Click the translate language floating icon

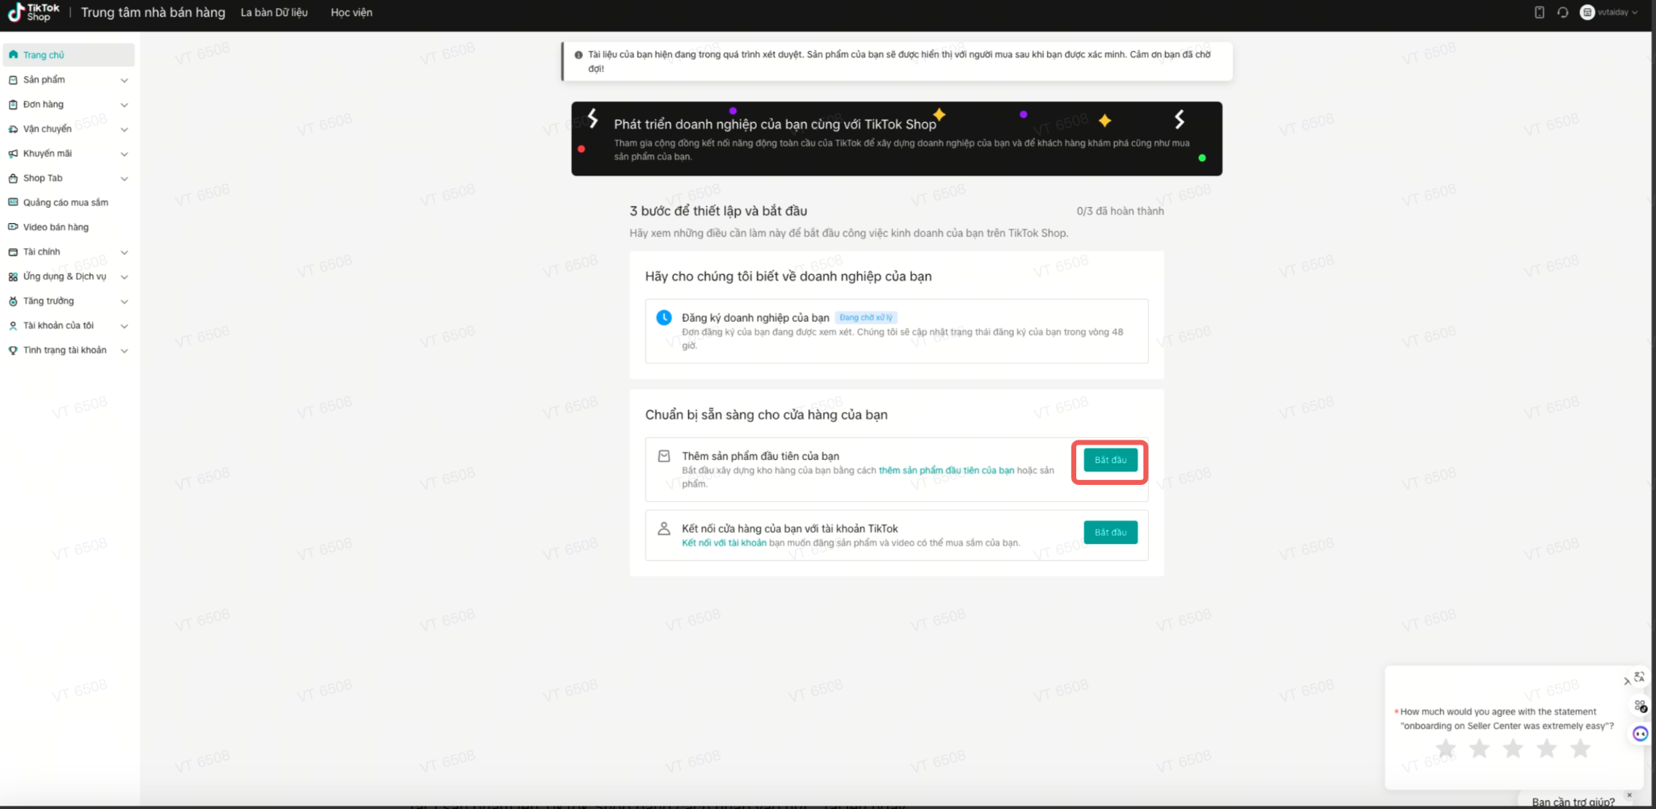coord(1639,677)
